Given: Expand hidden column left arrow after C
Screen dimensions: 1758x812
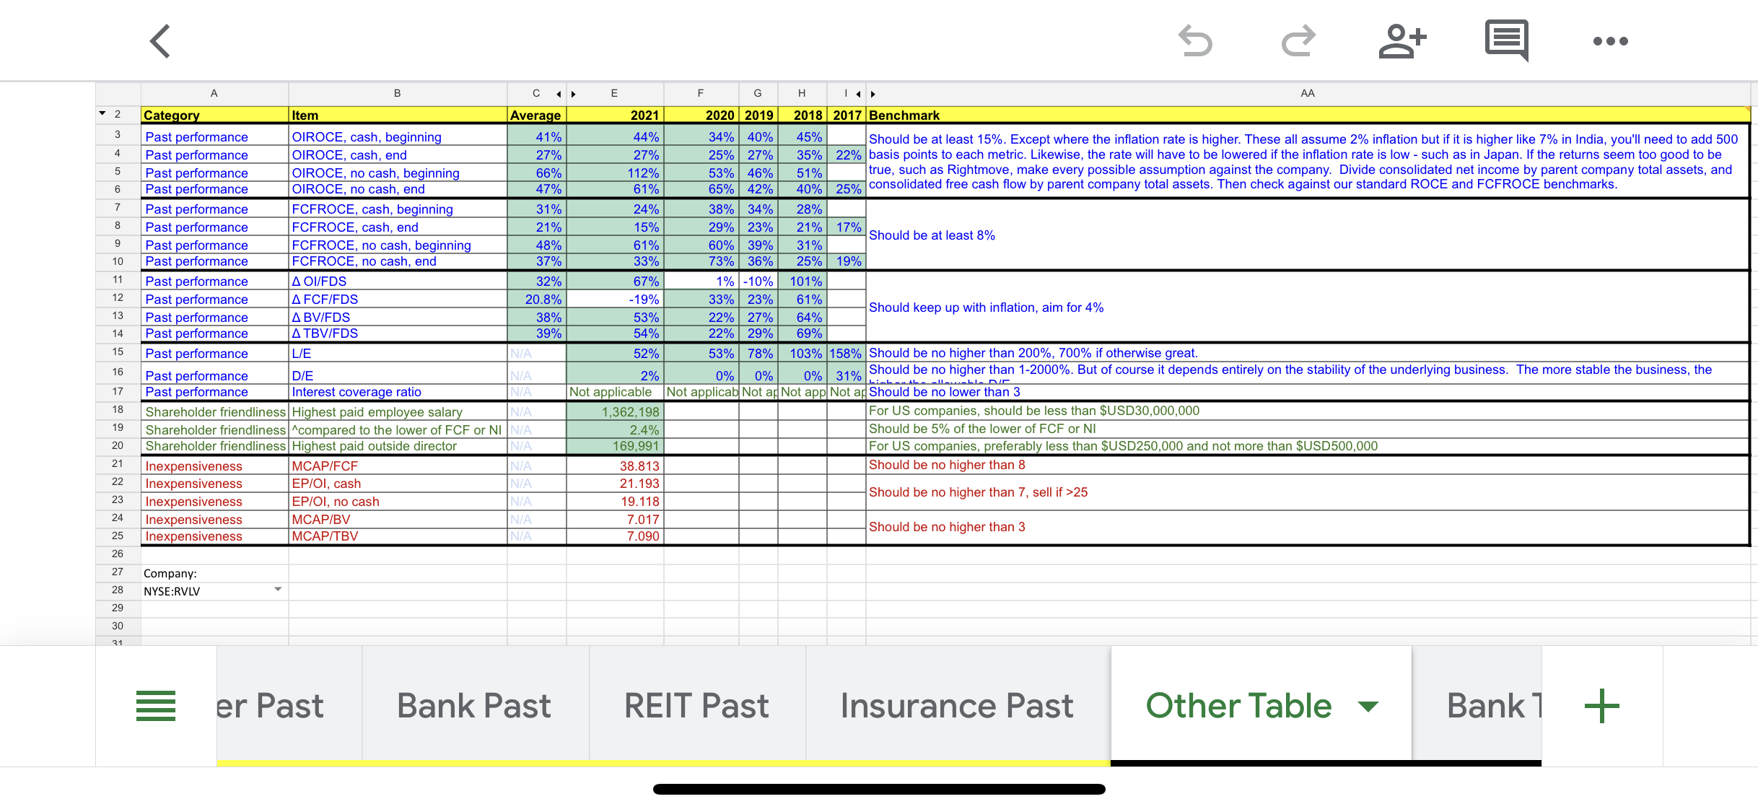Looking at the screenshot, I should click(559, 94).
